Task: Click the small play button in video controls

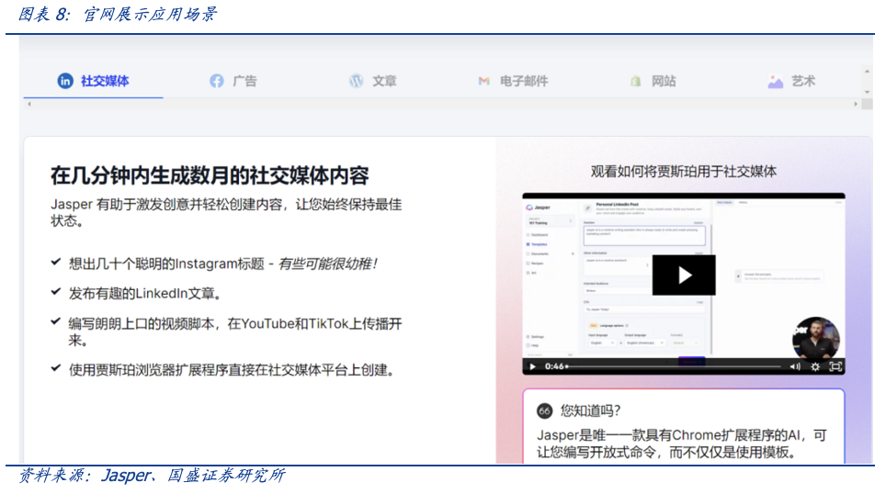Action: (532, 366)
